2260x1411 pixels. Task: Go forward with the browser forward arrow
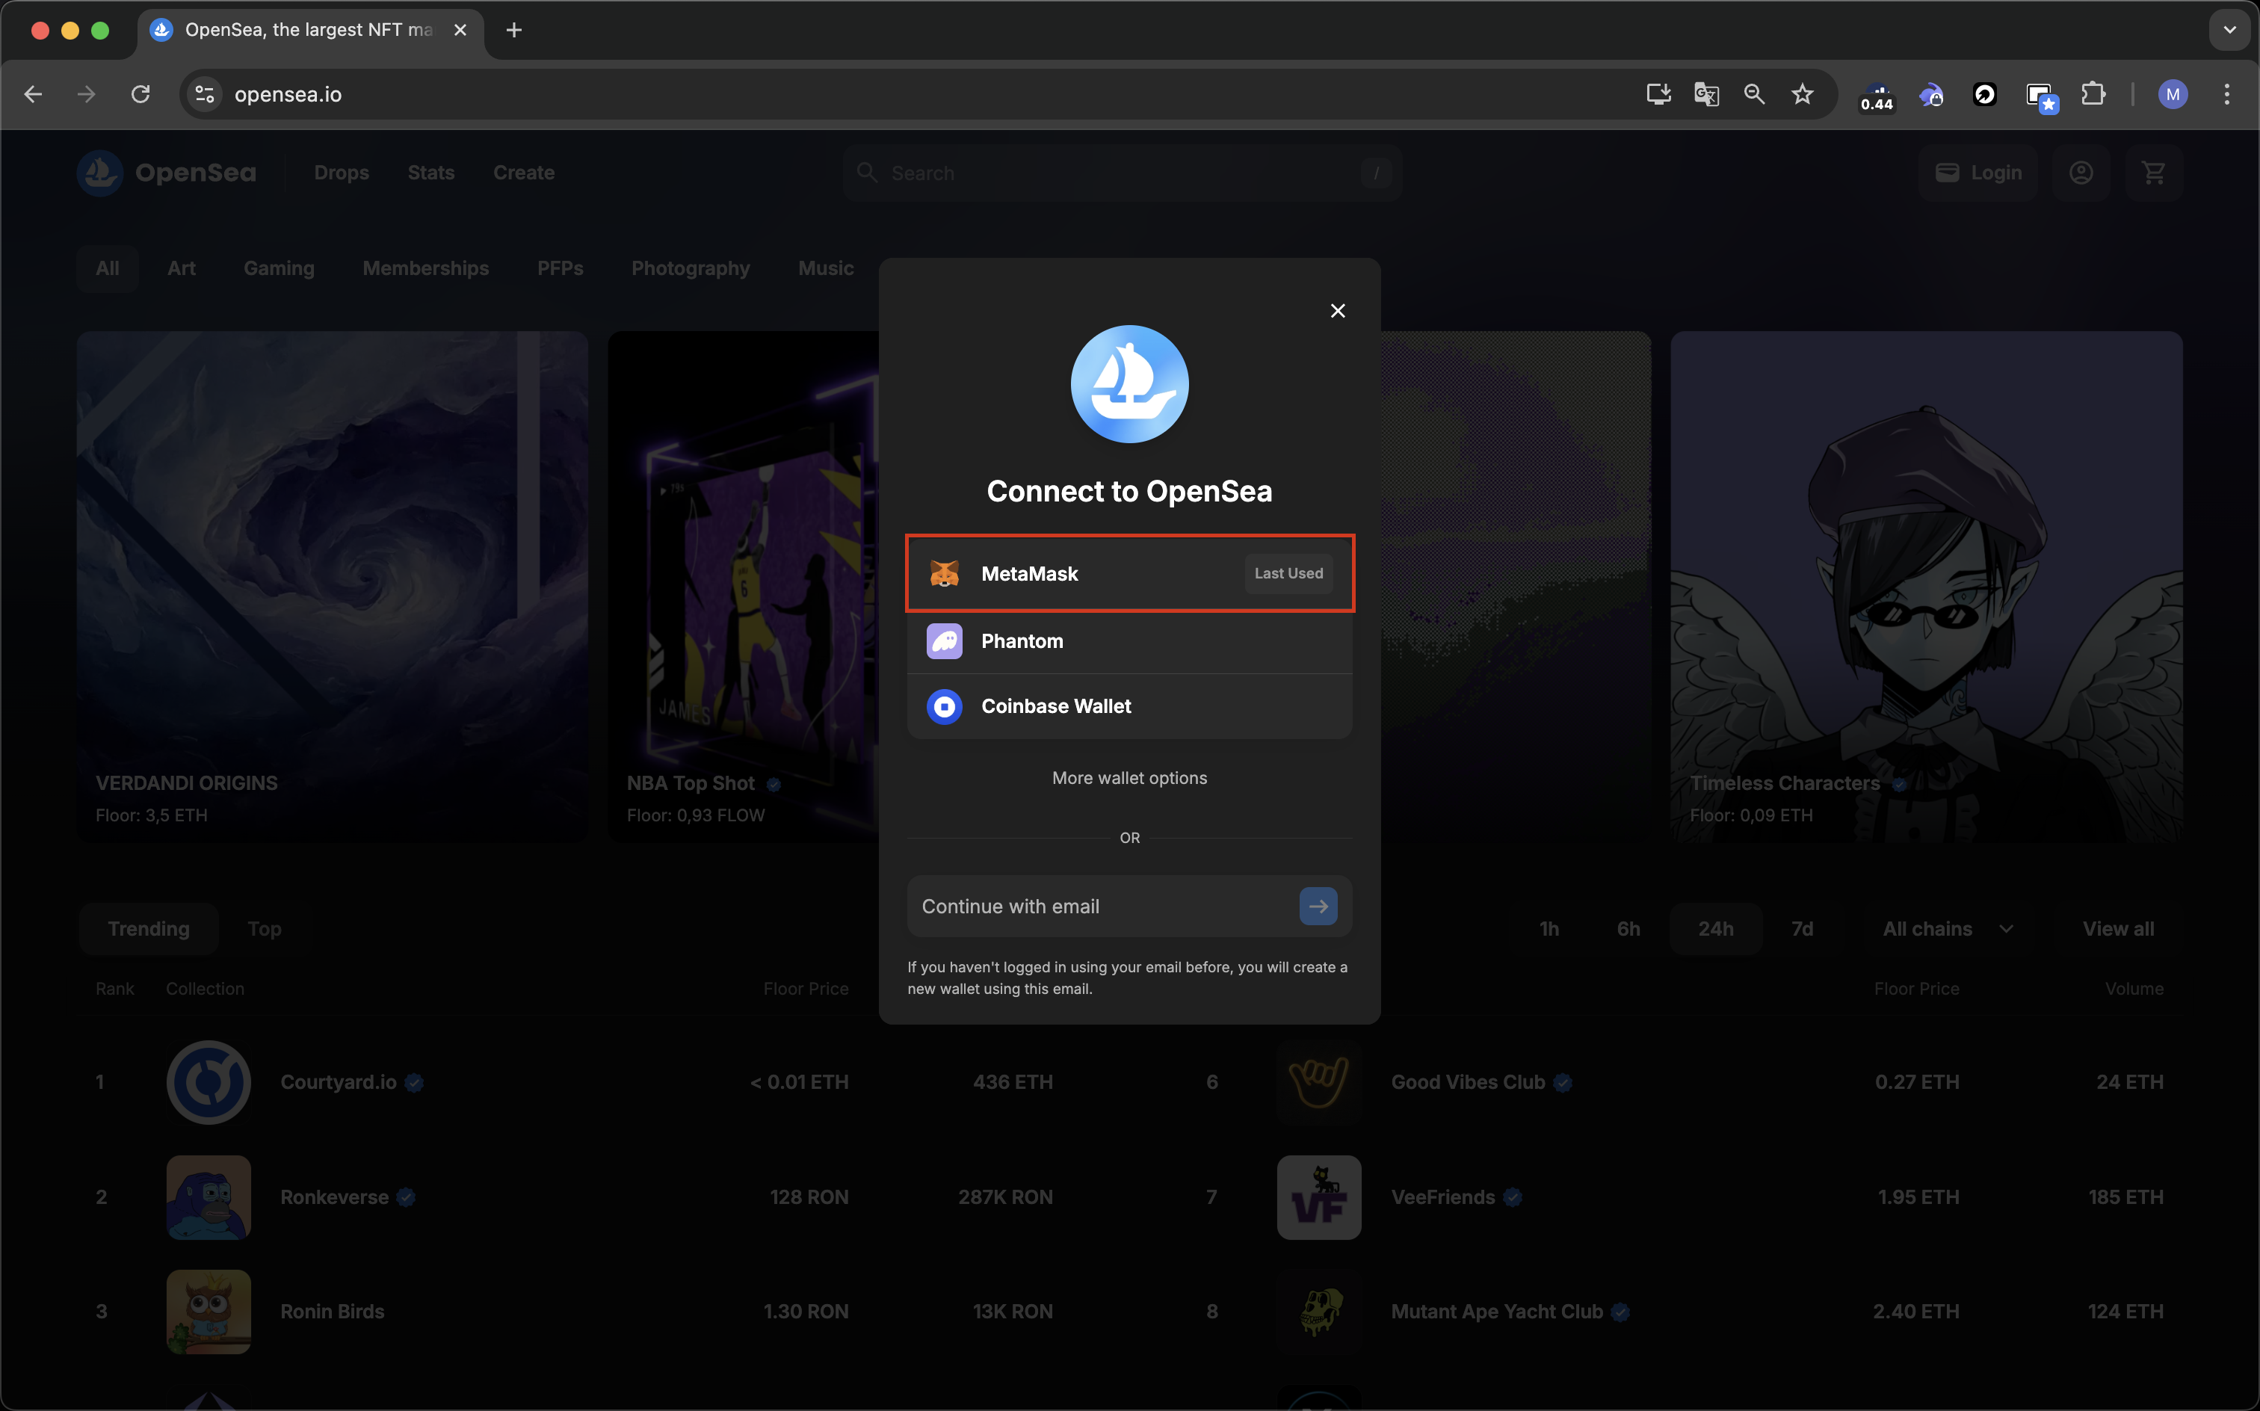(x=86, y=94)
